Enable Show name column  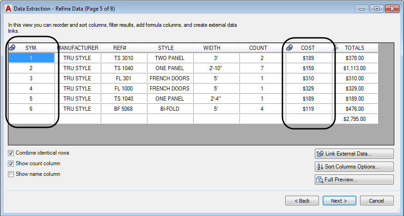tap(11, 174)
